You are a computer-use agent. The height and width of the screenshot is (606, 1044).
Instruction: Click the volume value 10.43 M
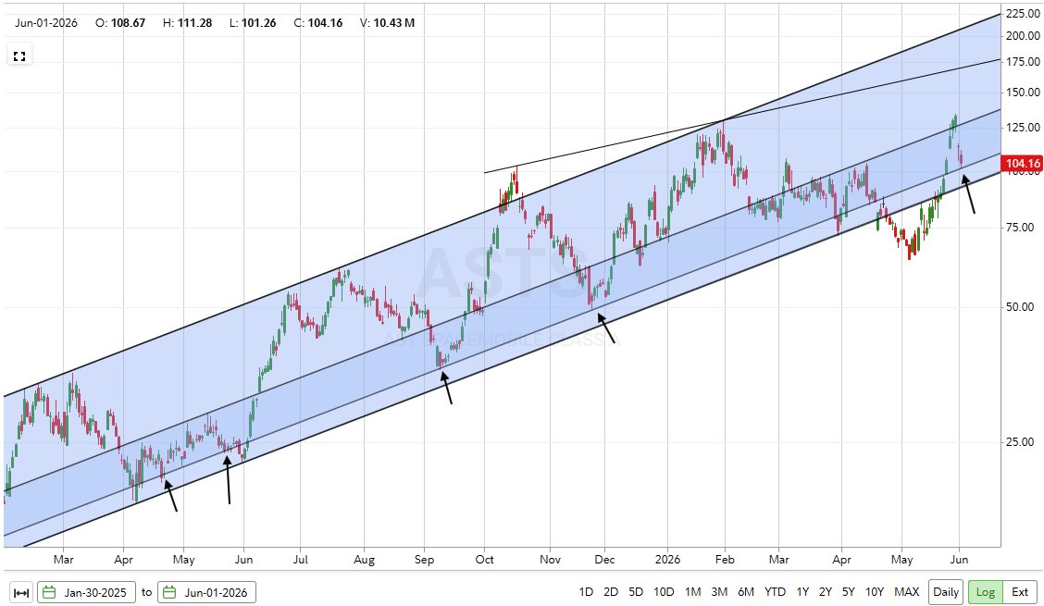pos(393,22)
